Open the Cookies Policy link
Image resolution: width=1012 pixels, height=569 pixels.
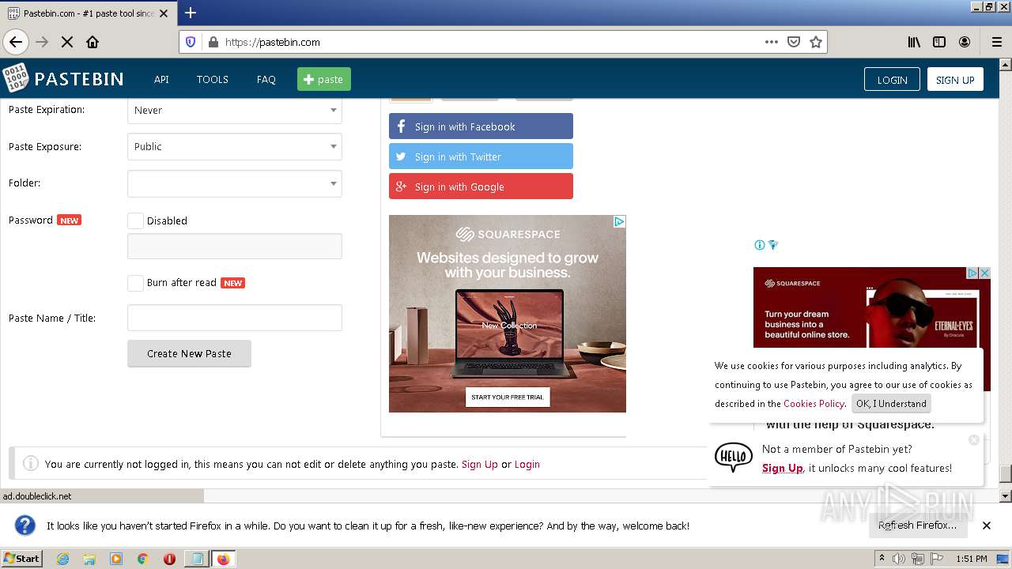point(814,403)
